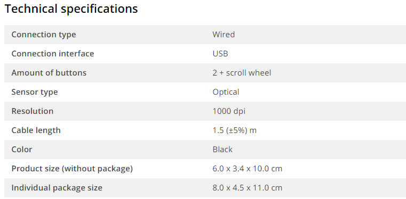Select the Color row label
Image resolution: width=406 pixels, height=199 pixels.
[22, 150]
